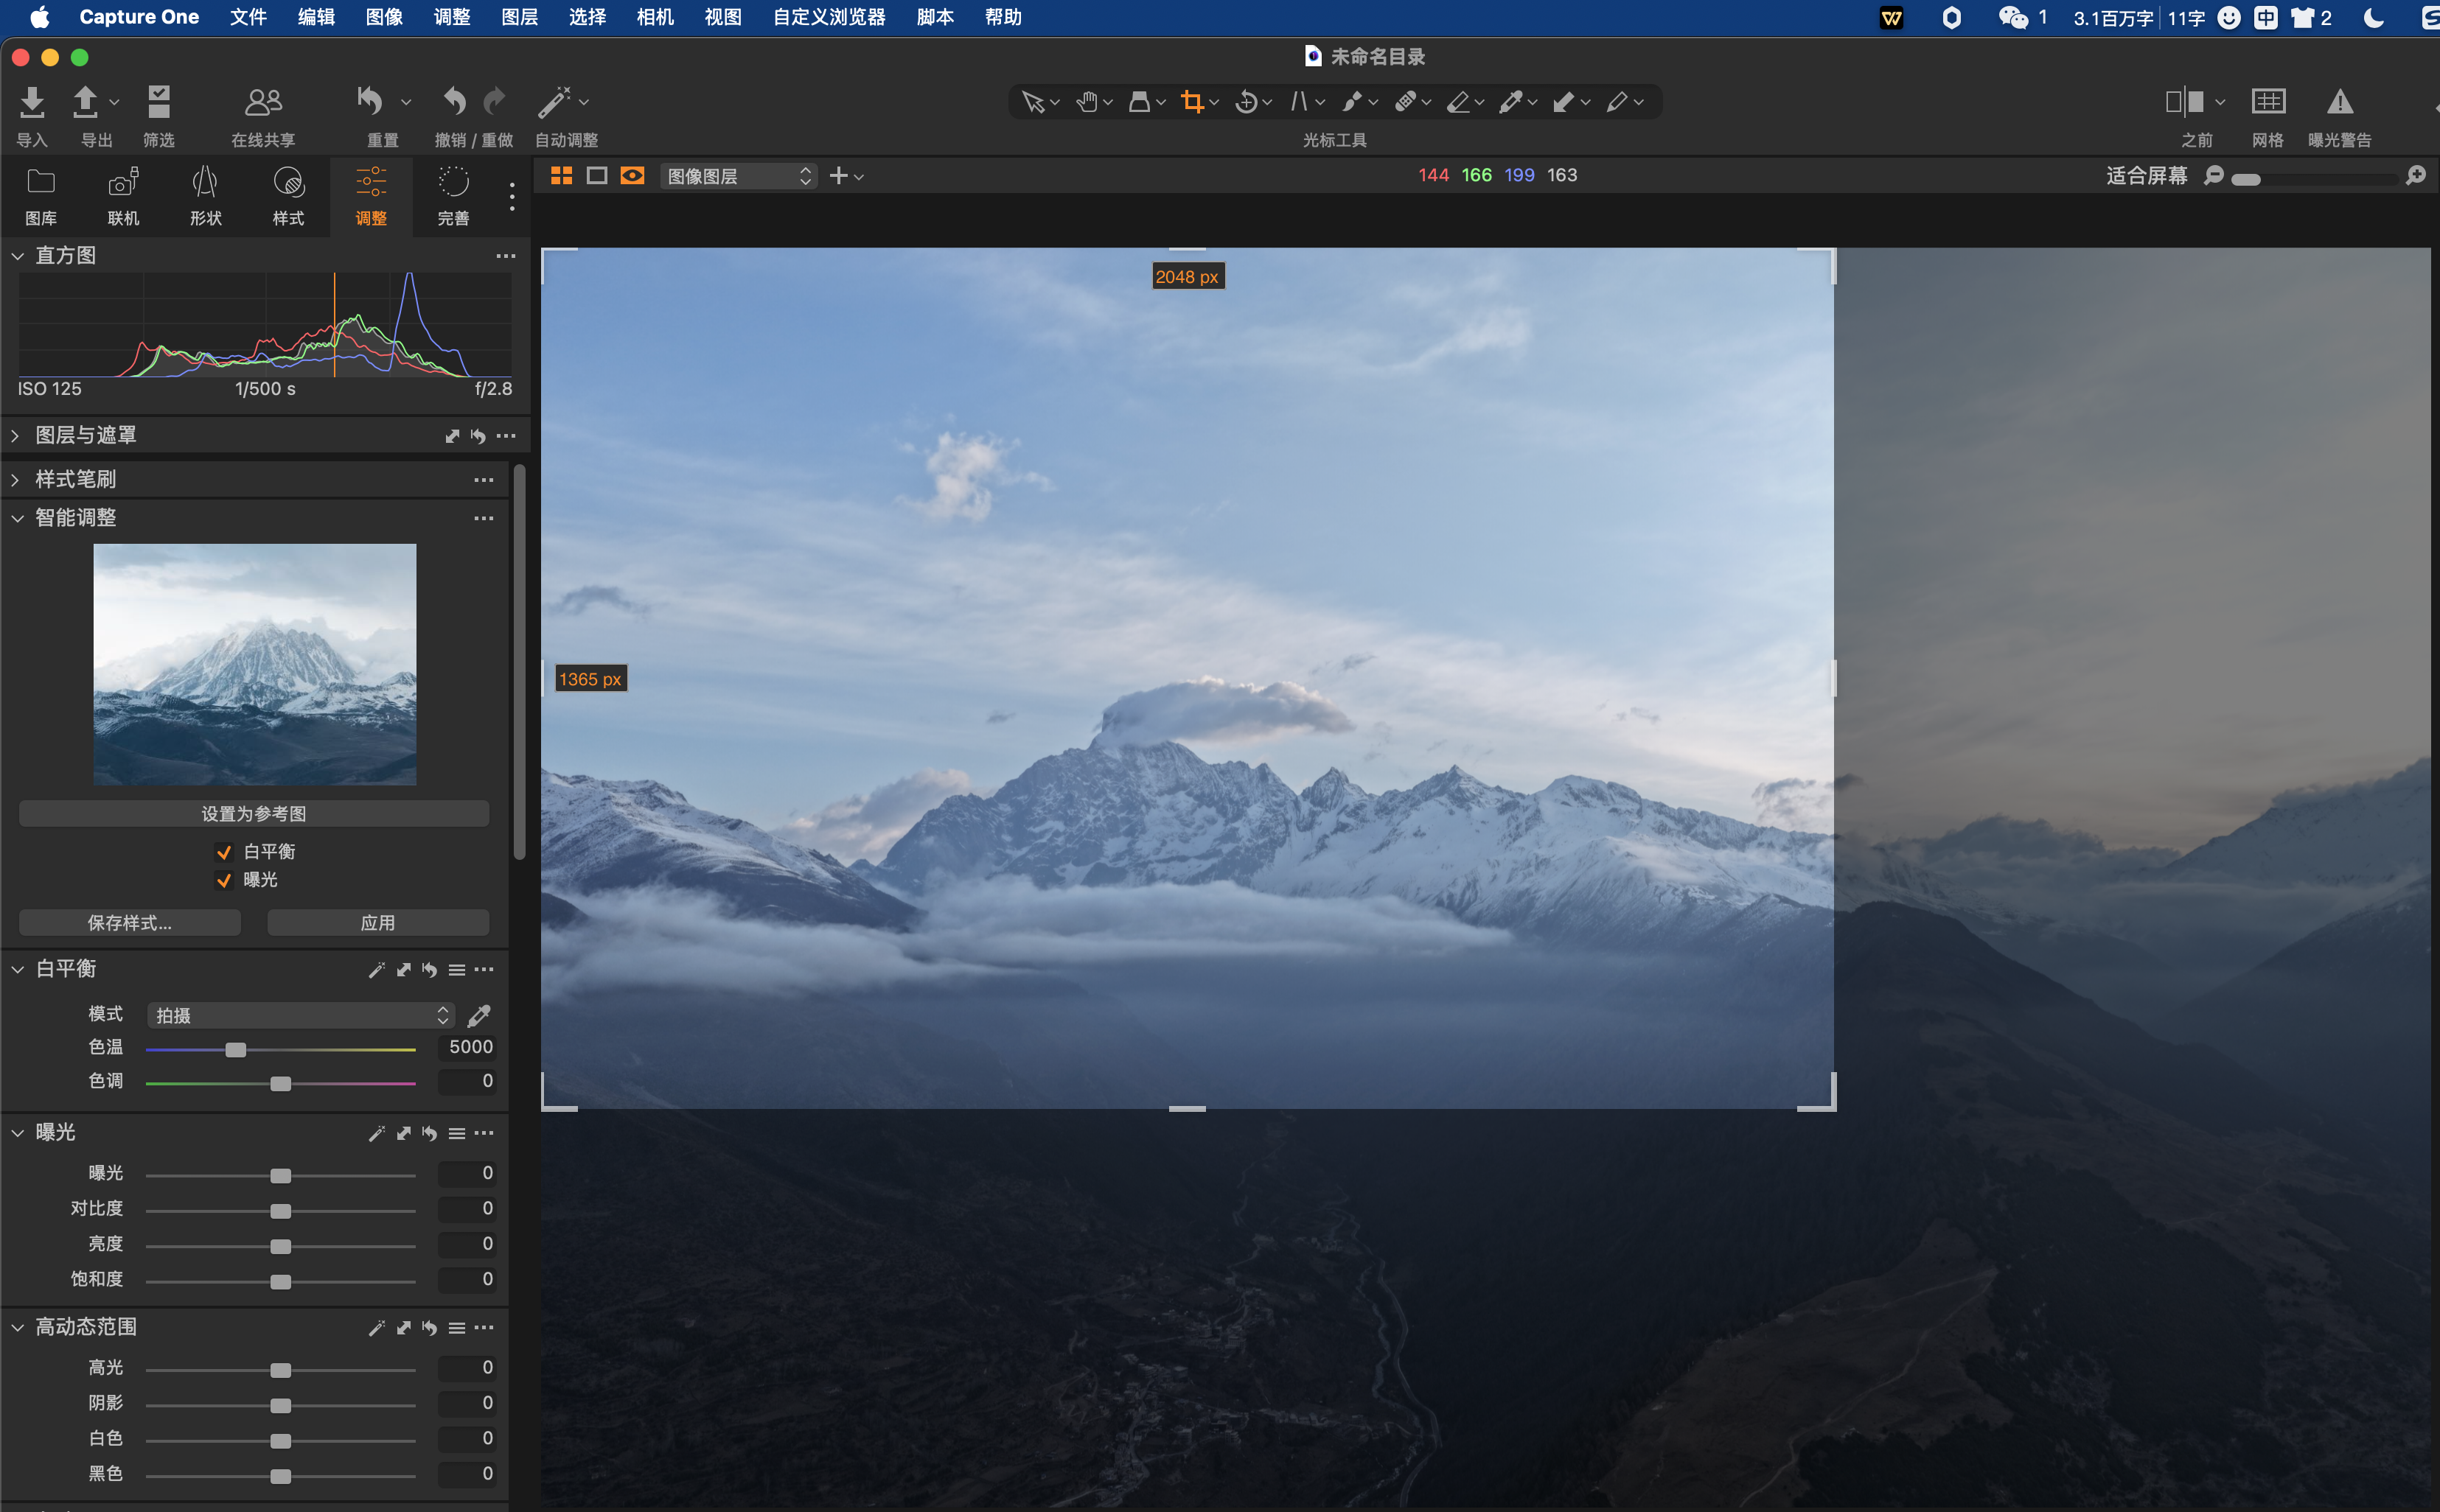
Task: Select the color picker eyedropper tool
Action: tap(1510, 102)
